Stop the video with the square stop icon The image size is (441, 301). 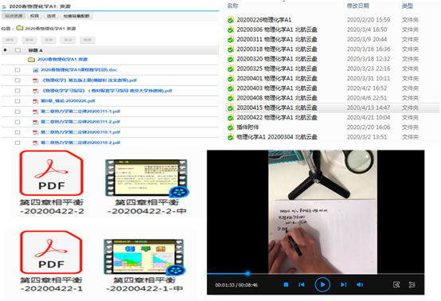[x=286, y=285]
